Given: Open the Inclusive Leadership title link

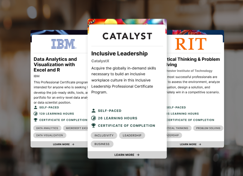Looking at the screenshot, I should (x=119, y=53).
